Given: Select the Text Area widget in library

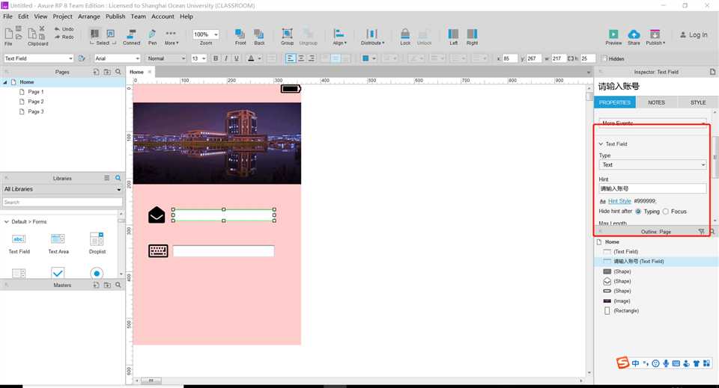Looking at the screenshot, I should (x=58, y=243).
